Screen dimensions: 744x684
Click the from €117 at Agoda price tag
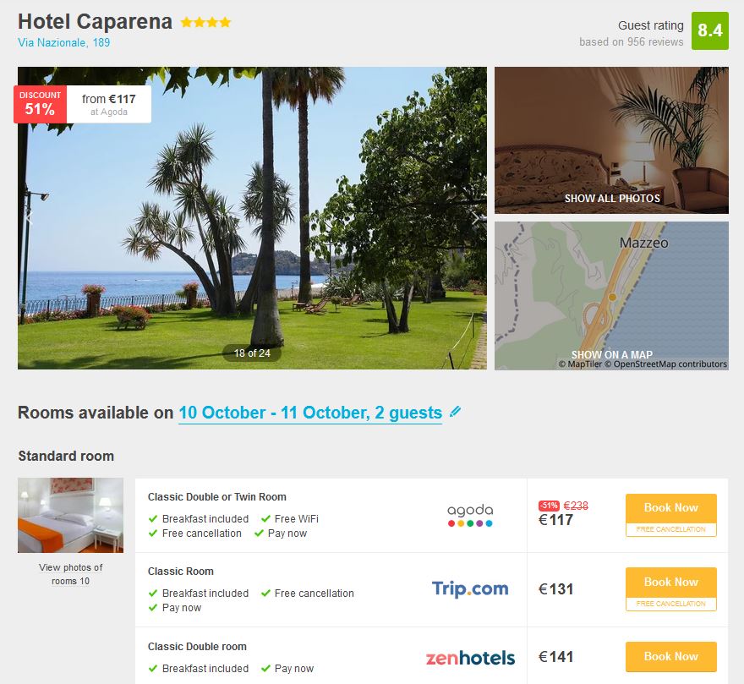(109, 104)
